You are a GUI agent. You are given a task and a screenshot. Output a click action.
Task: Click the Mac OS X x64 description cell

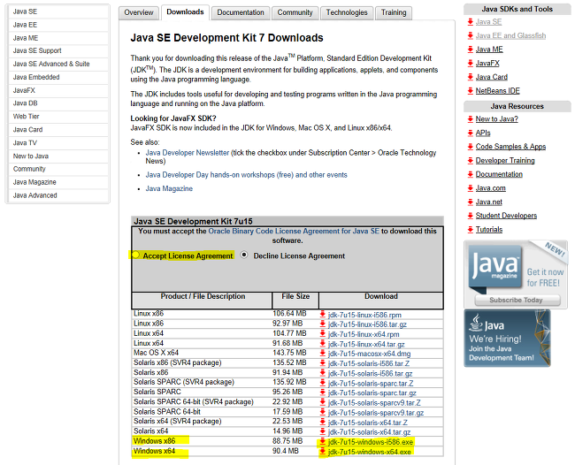[x=202, y=353]
